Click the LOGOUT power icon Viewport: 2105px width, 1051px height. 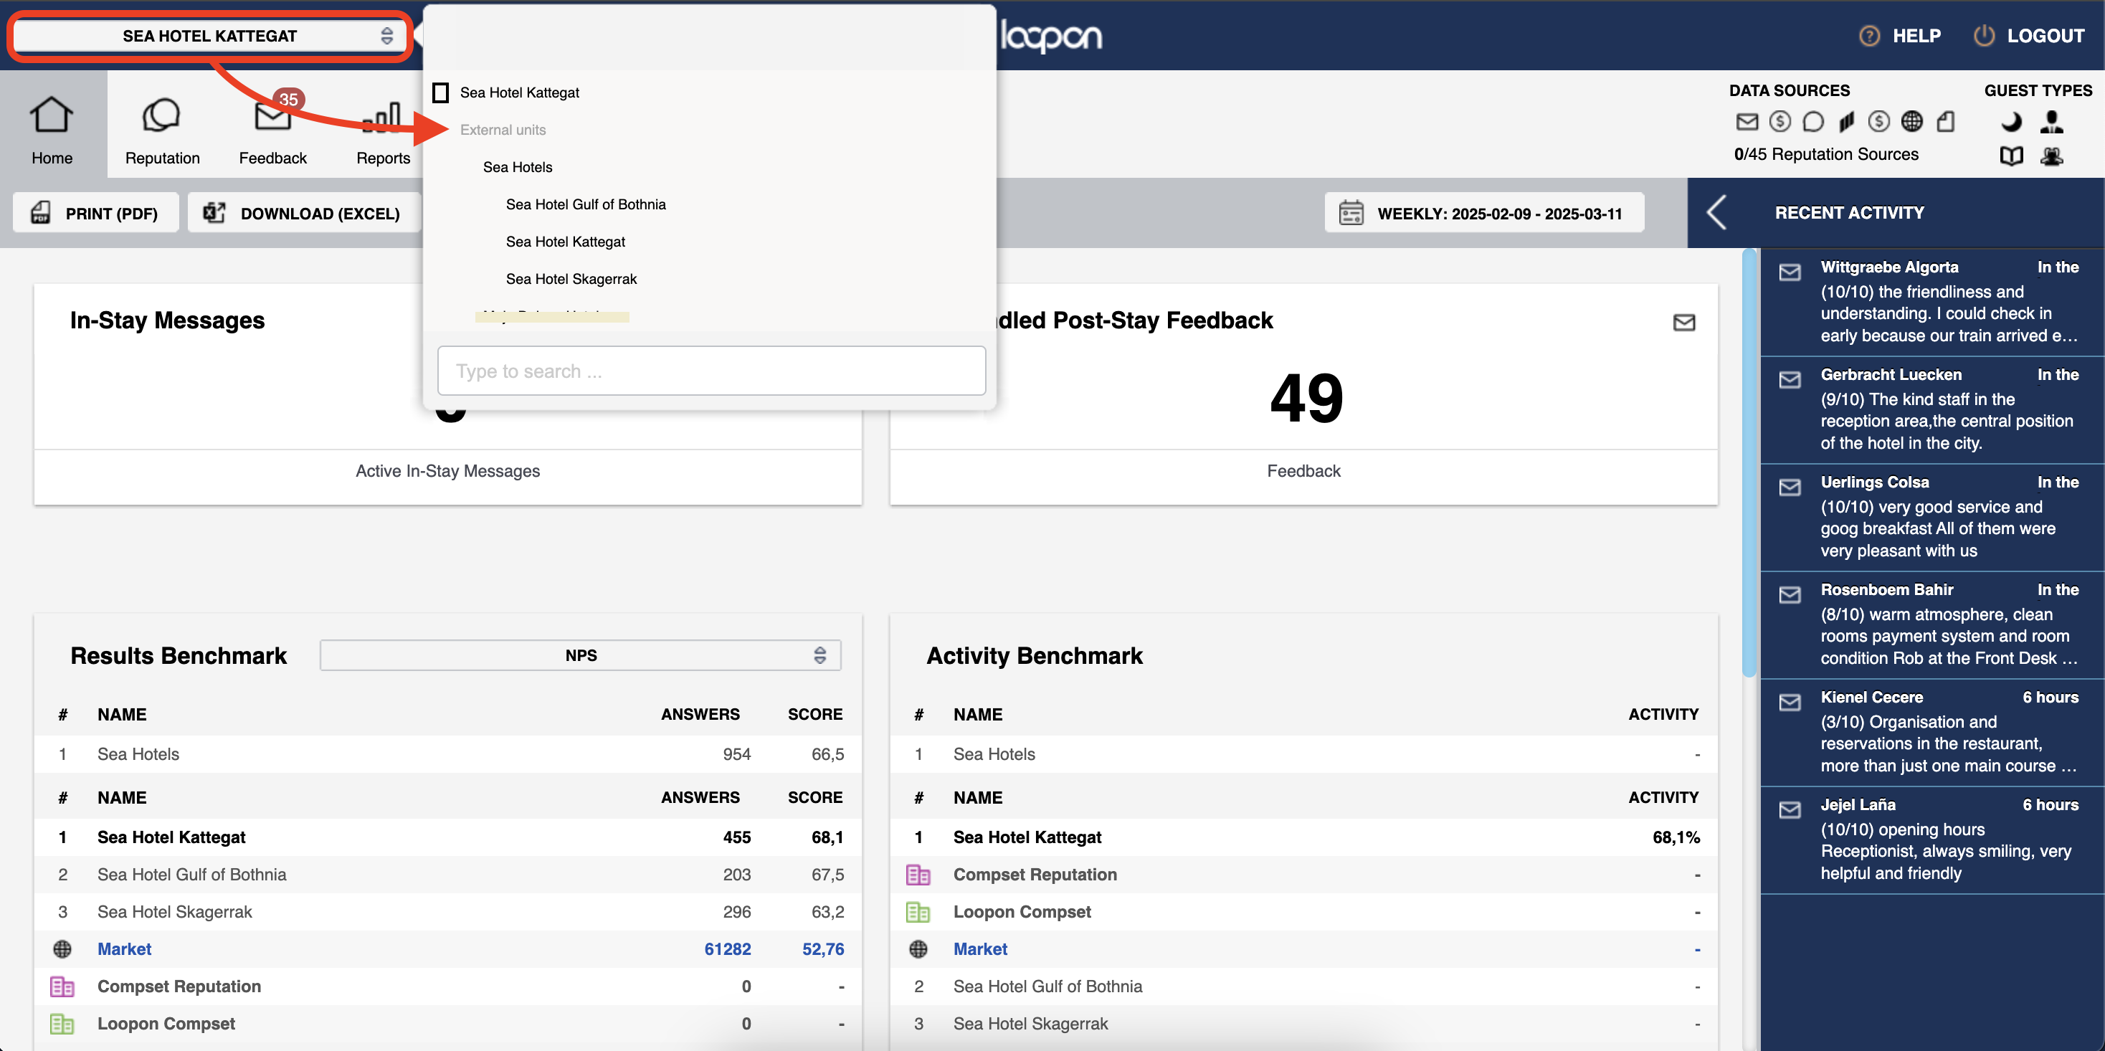point(1983,35)
